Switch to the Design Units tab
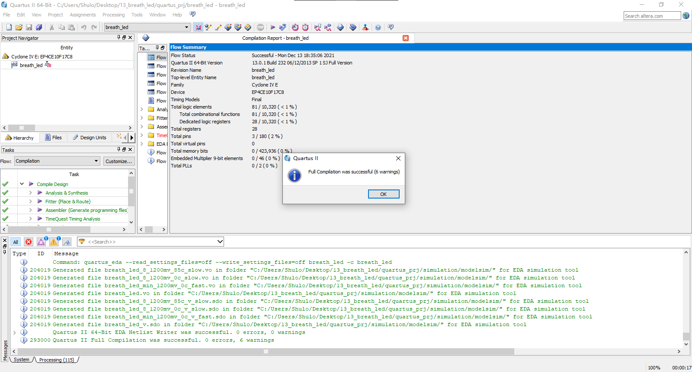The height and width of the screenshot is (372, 692). [x=89, y=138]
